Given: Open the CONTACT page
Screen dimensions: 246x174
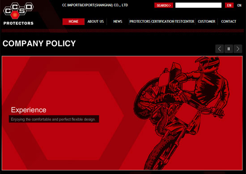Looking at the screenshot, I should (x=229, y=21).
